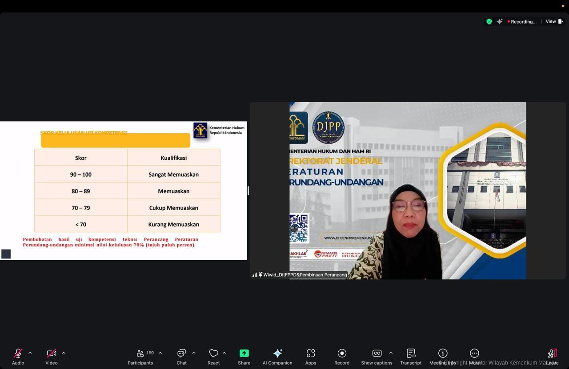Expand the captions options chevron

391,353
